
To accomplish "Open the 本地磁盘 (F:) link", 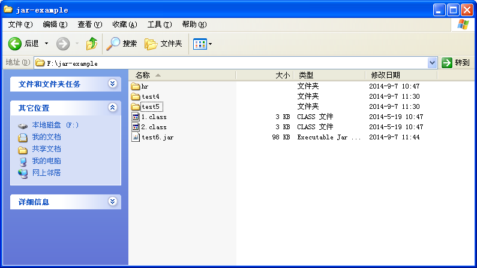I will coord(55,125).
